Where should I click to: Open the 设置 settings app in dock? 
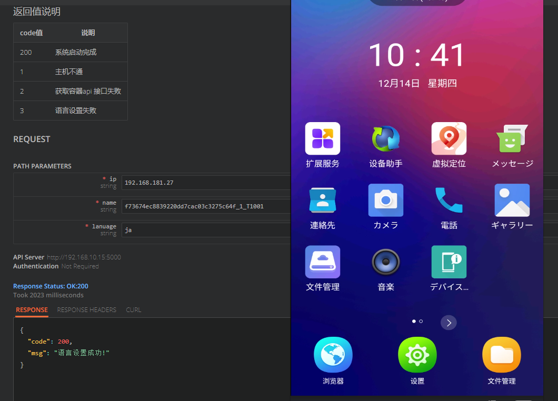coord(417,354)
